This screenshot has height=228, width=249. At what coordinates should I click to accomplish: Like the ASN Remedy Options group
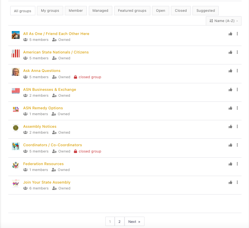[x=230, y=108]
